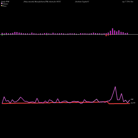Select the Price legend label
The height and width of the screenshot is (138, 138).
click(4, 6)
